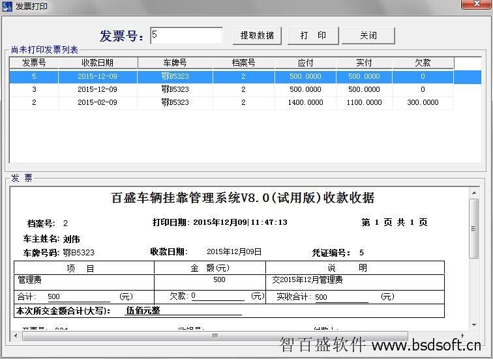
Task: Select invoice row number 2 in the list
Action: [232, 103]
